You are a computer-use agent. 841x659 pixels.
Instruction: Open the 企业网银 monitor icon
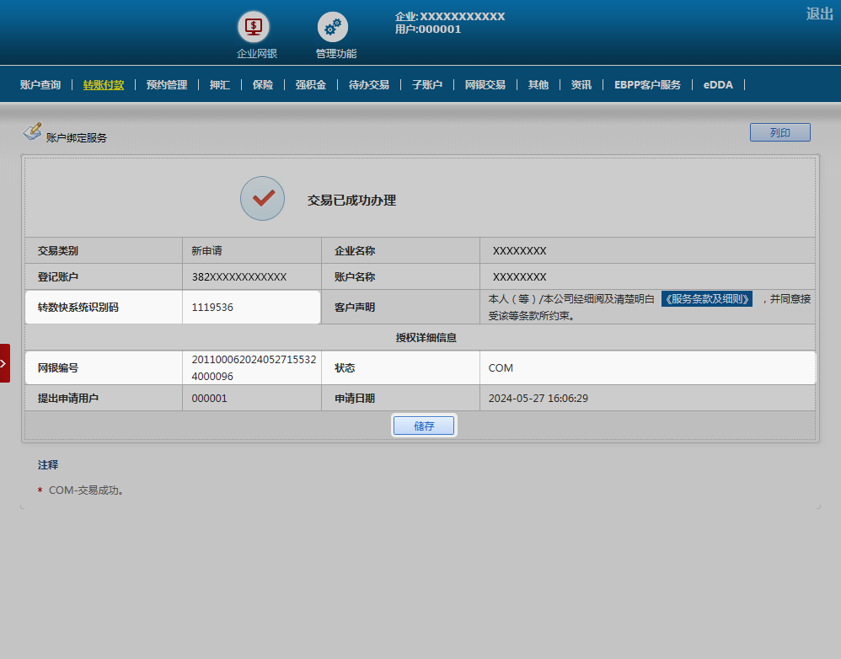tap(253, 27)
